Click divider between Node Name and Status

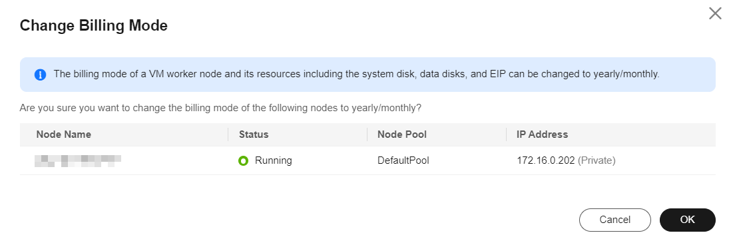click(x=228, y=134)
